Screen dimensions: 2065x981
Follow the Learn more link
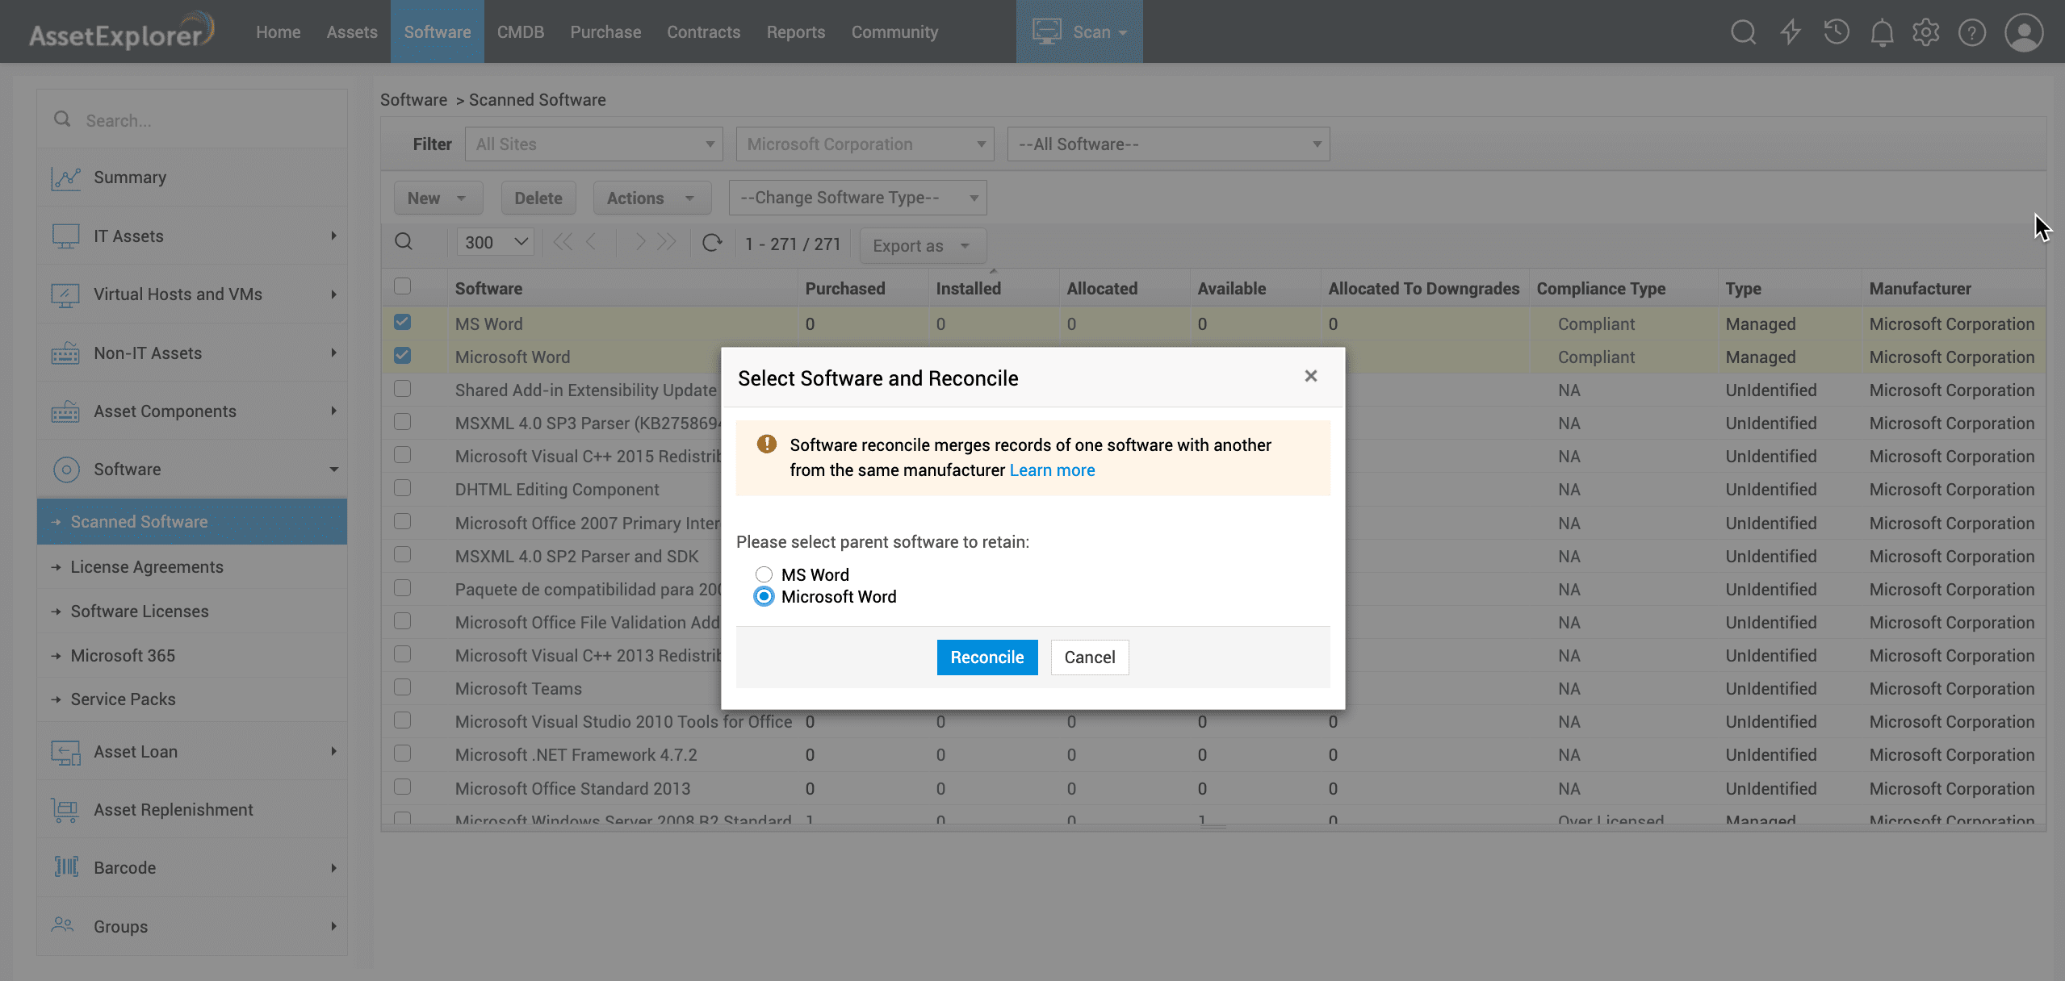[1052, 470]
